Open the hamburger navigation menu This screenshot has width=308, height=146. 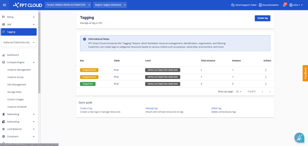4,5
